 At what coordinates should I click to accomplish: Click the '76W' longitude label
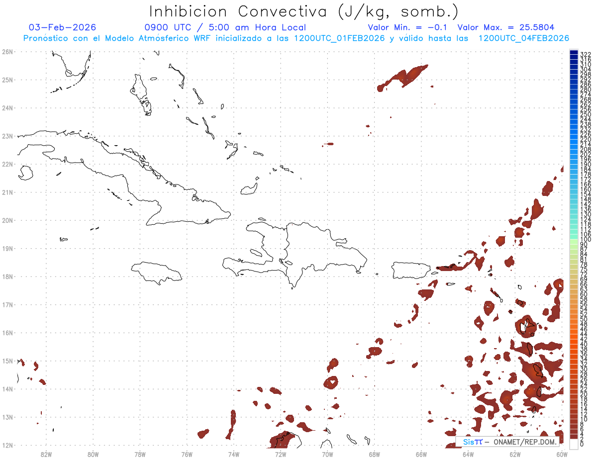[x=187, y=454]
